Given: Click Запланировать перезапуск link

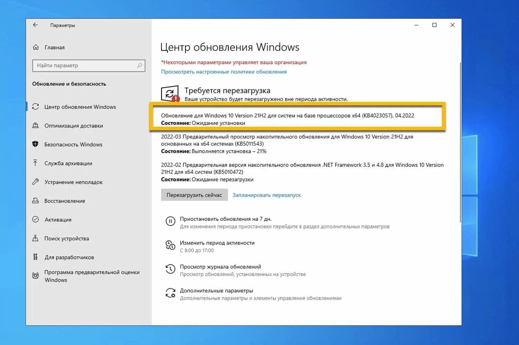Looking at the screenshot, I should [x=266, y=195].
